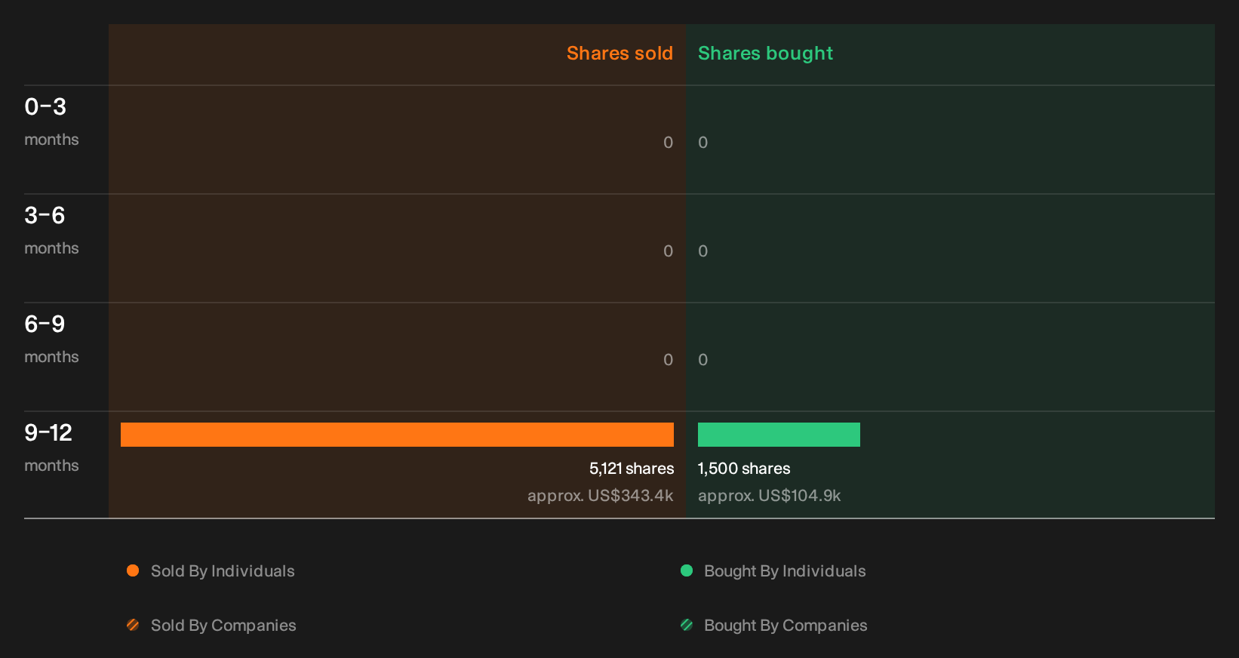Viewport: 1239px width, 658px height.
Task: Select the orange shares sold bar
Action: (397, 435)
